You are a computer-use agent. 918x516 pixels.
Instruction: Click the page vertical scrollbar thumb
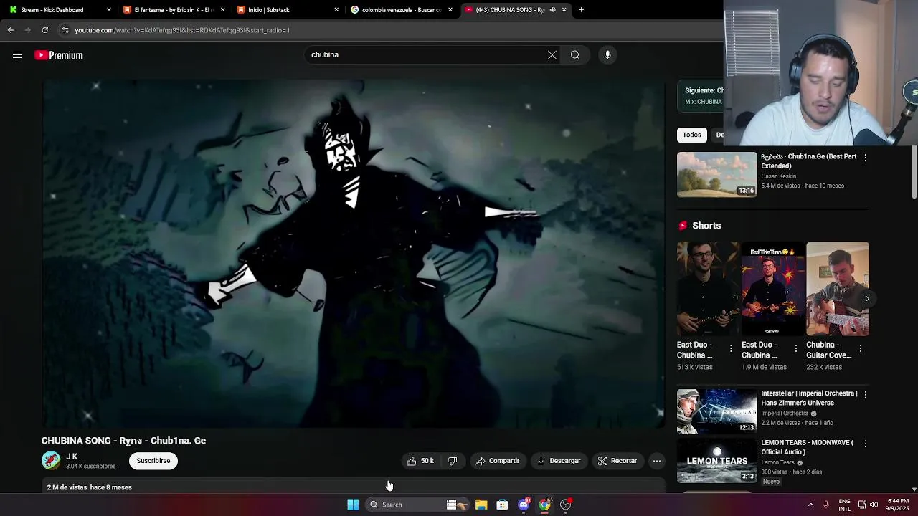click(914, 172)
